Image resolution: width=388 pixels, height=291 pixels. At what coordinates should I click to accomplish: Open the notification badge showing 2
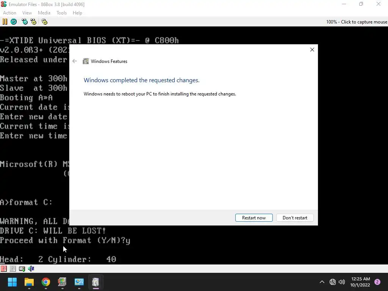[377, 282]
